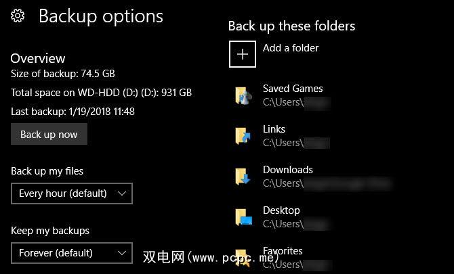Click the Backup options page title
The image size is (454, 274).
[x=101, y=16]
